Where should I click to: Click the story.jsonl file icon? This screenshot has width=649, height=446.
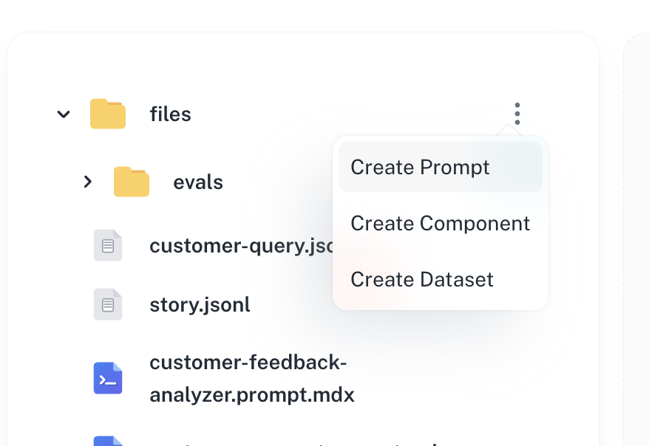pos(108,304)
